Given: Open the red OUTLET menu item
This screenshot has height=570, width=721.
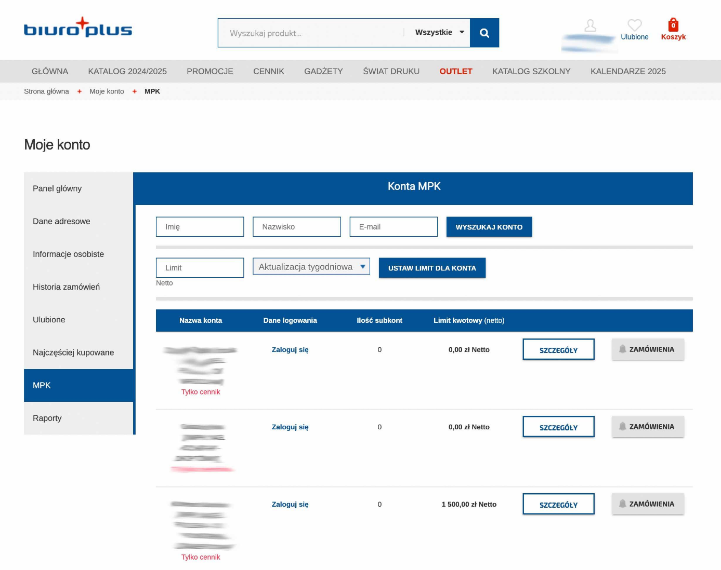Looking at the screenshot, I should [x=456, y=71].
